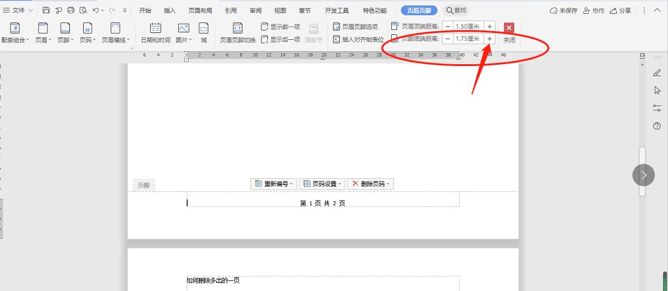Undo the last action

coord(96,10)
